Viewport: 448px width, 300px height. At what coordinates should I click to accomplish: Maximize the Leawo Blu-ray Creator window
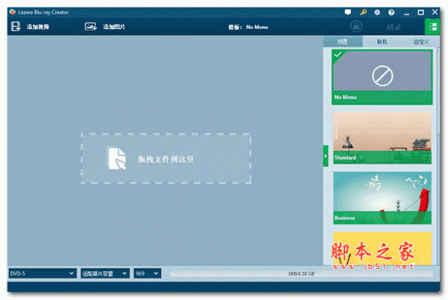click(x=420, y=13)
